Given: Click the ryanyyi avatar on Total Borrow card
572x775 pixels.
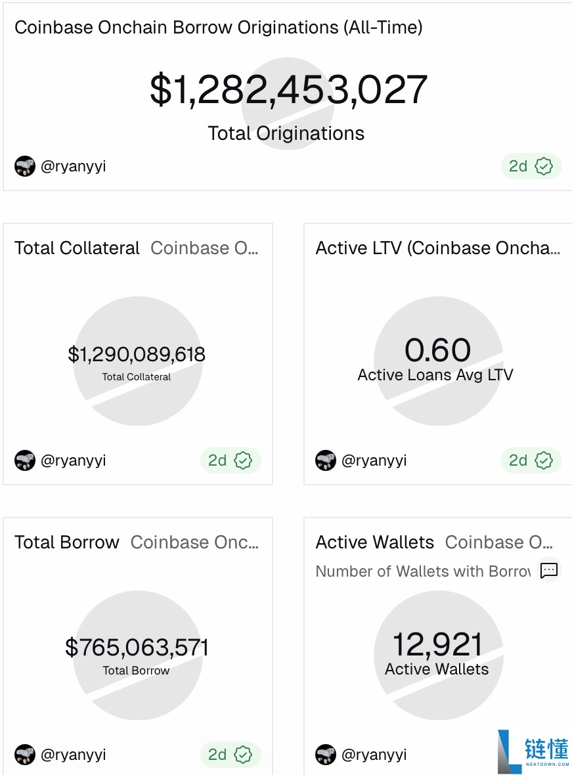Looking at the screenshot, I should pos(25,755).
